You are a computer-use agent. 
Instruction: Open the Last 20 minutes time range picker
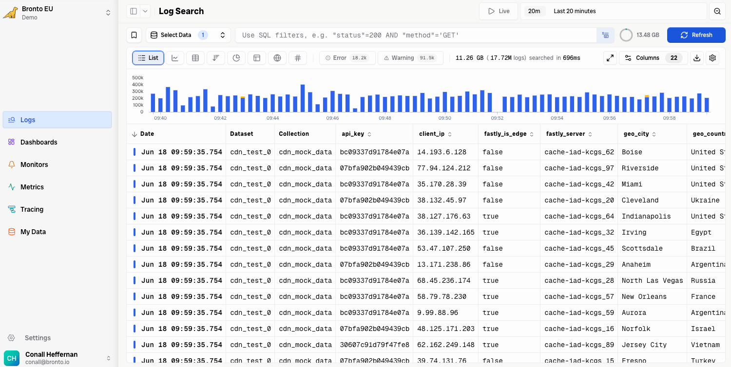point(613,11)
